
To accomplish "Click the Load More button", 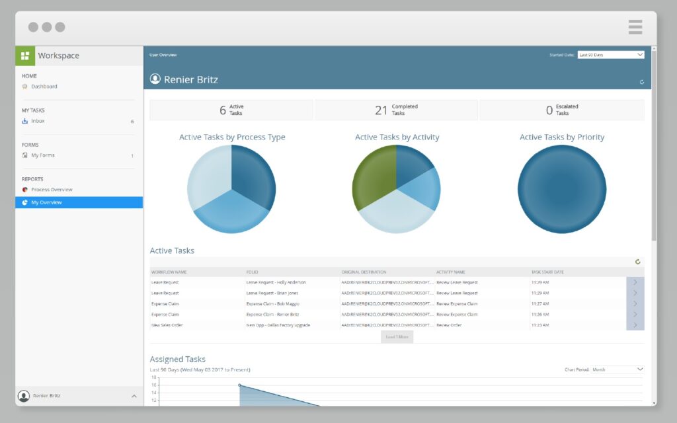I will coord(397,336).
